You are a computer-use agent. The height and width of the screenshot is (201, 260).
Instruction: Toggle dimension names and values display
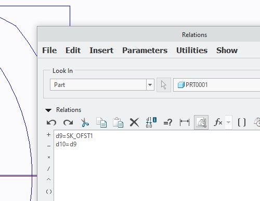tap(151, 122)
